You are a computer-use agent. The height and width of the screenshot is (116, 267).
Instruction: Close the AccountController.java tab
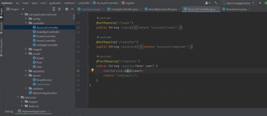(x=218, y=9)
